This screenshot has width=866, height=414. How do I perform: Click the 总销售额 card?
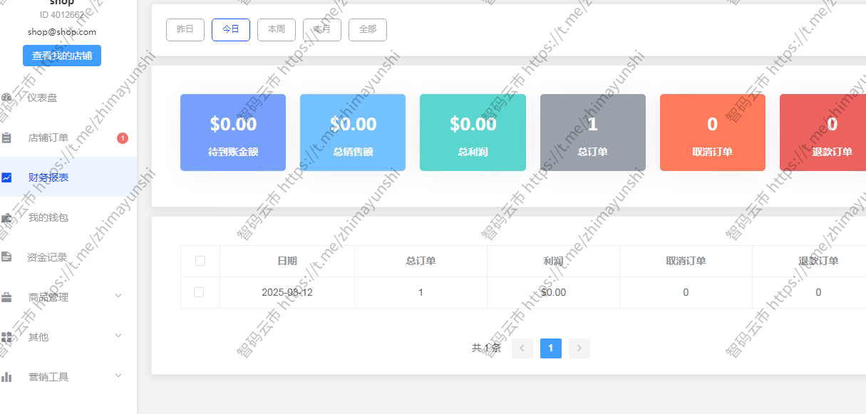[353, 133]
